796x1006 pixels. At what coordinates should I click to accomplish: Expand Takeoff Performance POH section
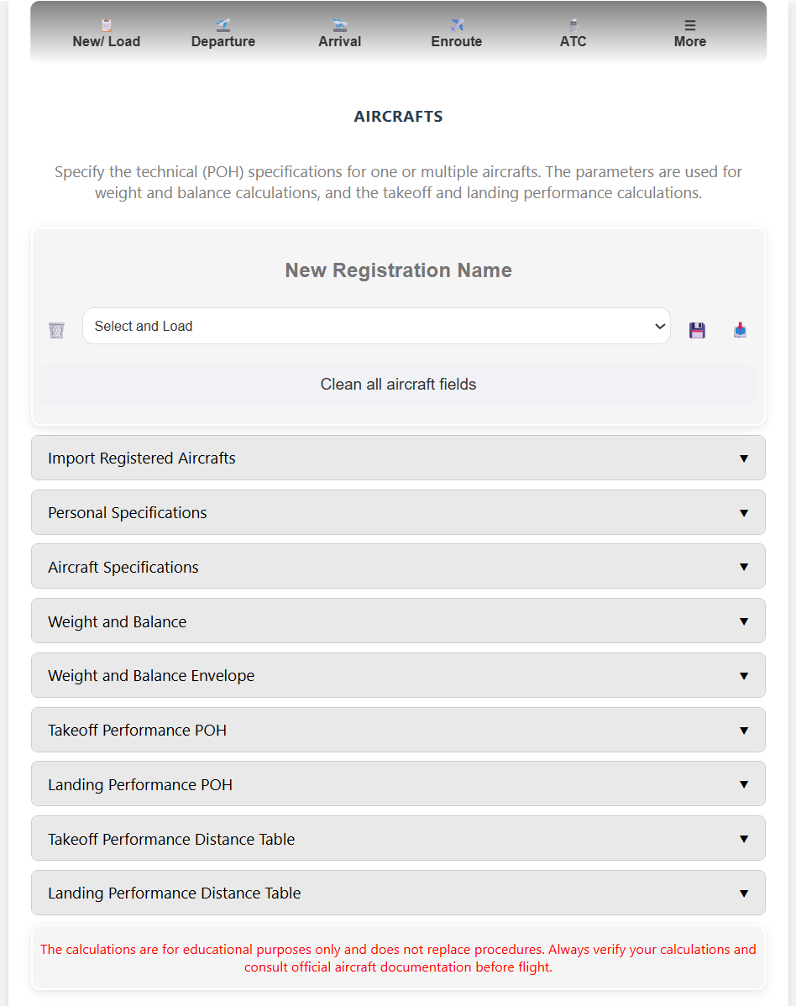398,730
